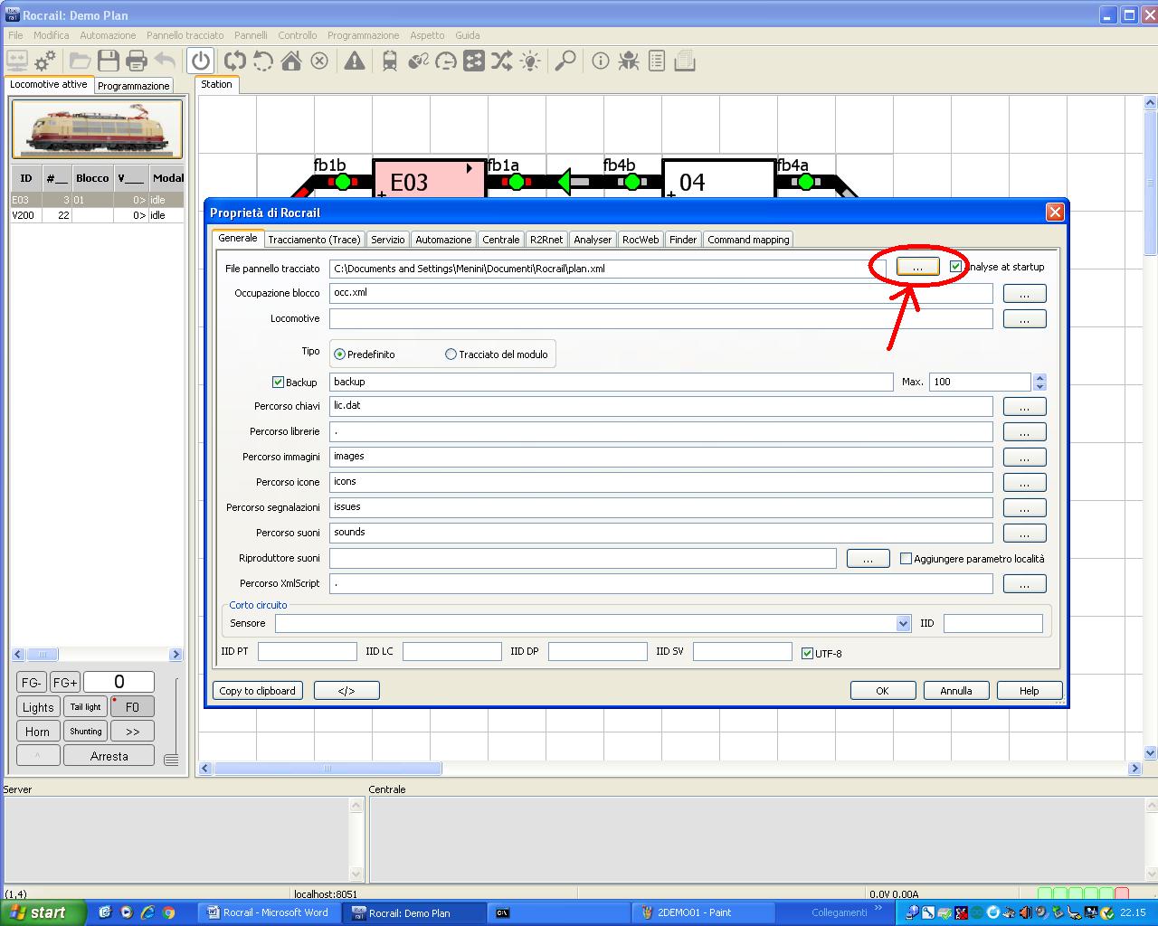Select Tracciato del modulo radio option
The width and height of the screenshot is (1158, 926).
coord(451,354)
